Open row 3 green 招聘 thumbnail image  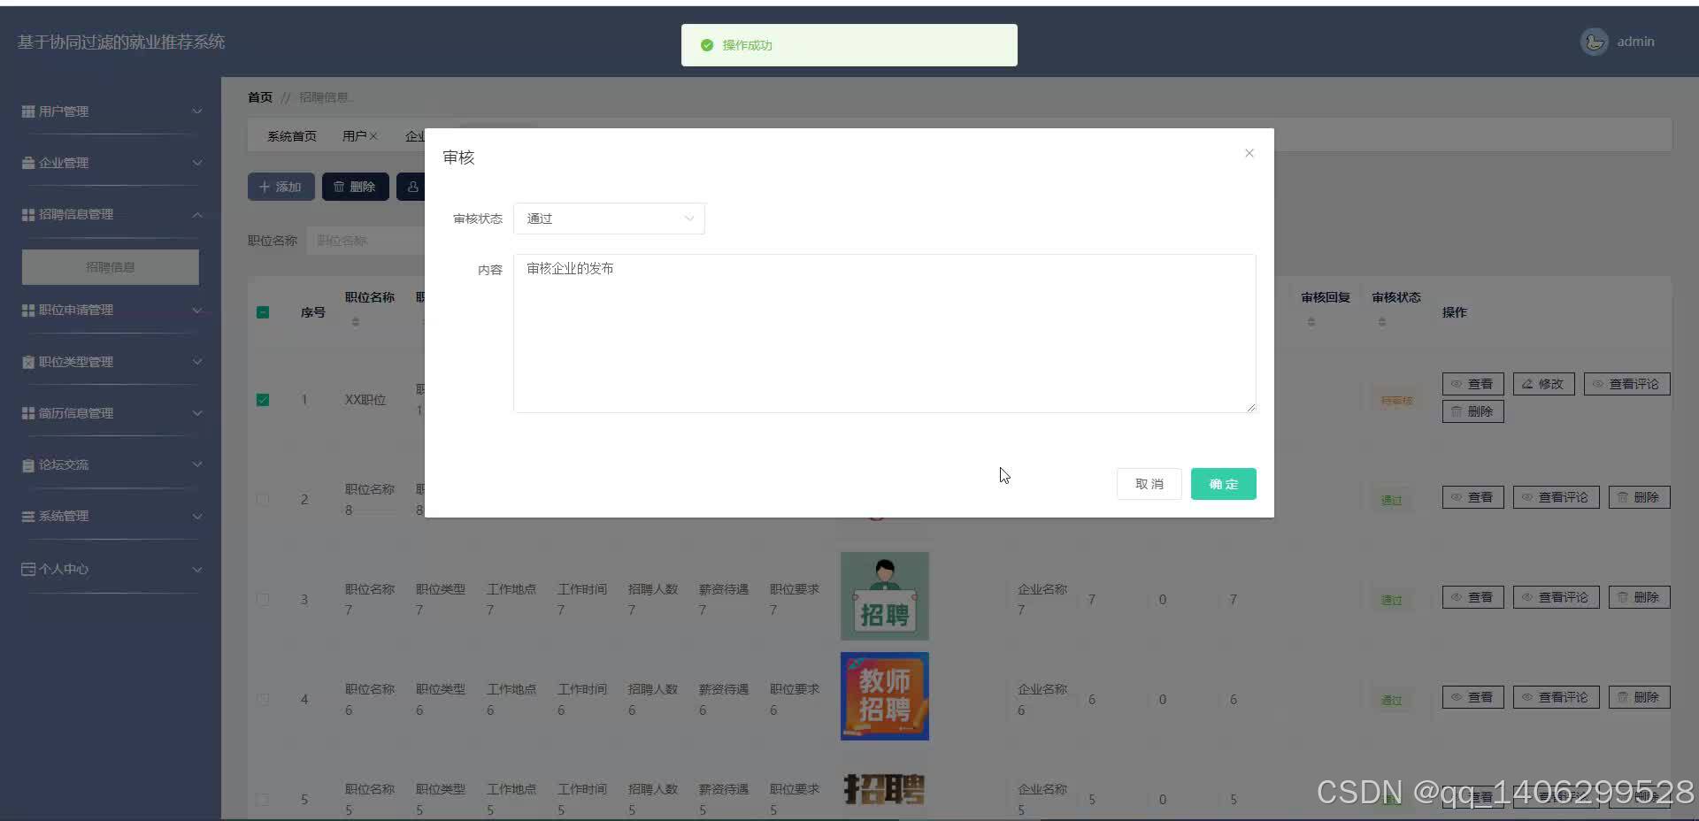884,596
